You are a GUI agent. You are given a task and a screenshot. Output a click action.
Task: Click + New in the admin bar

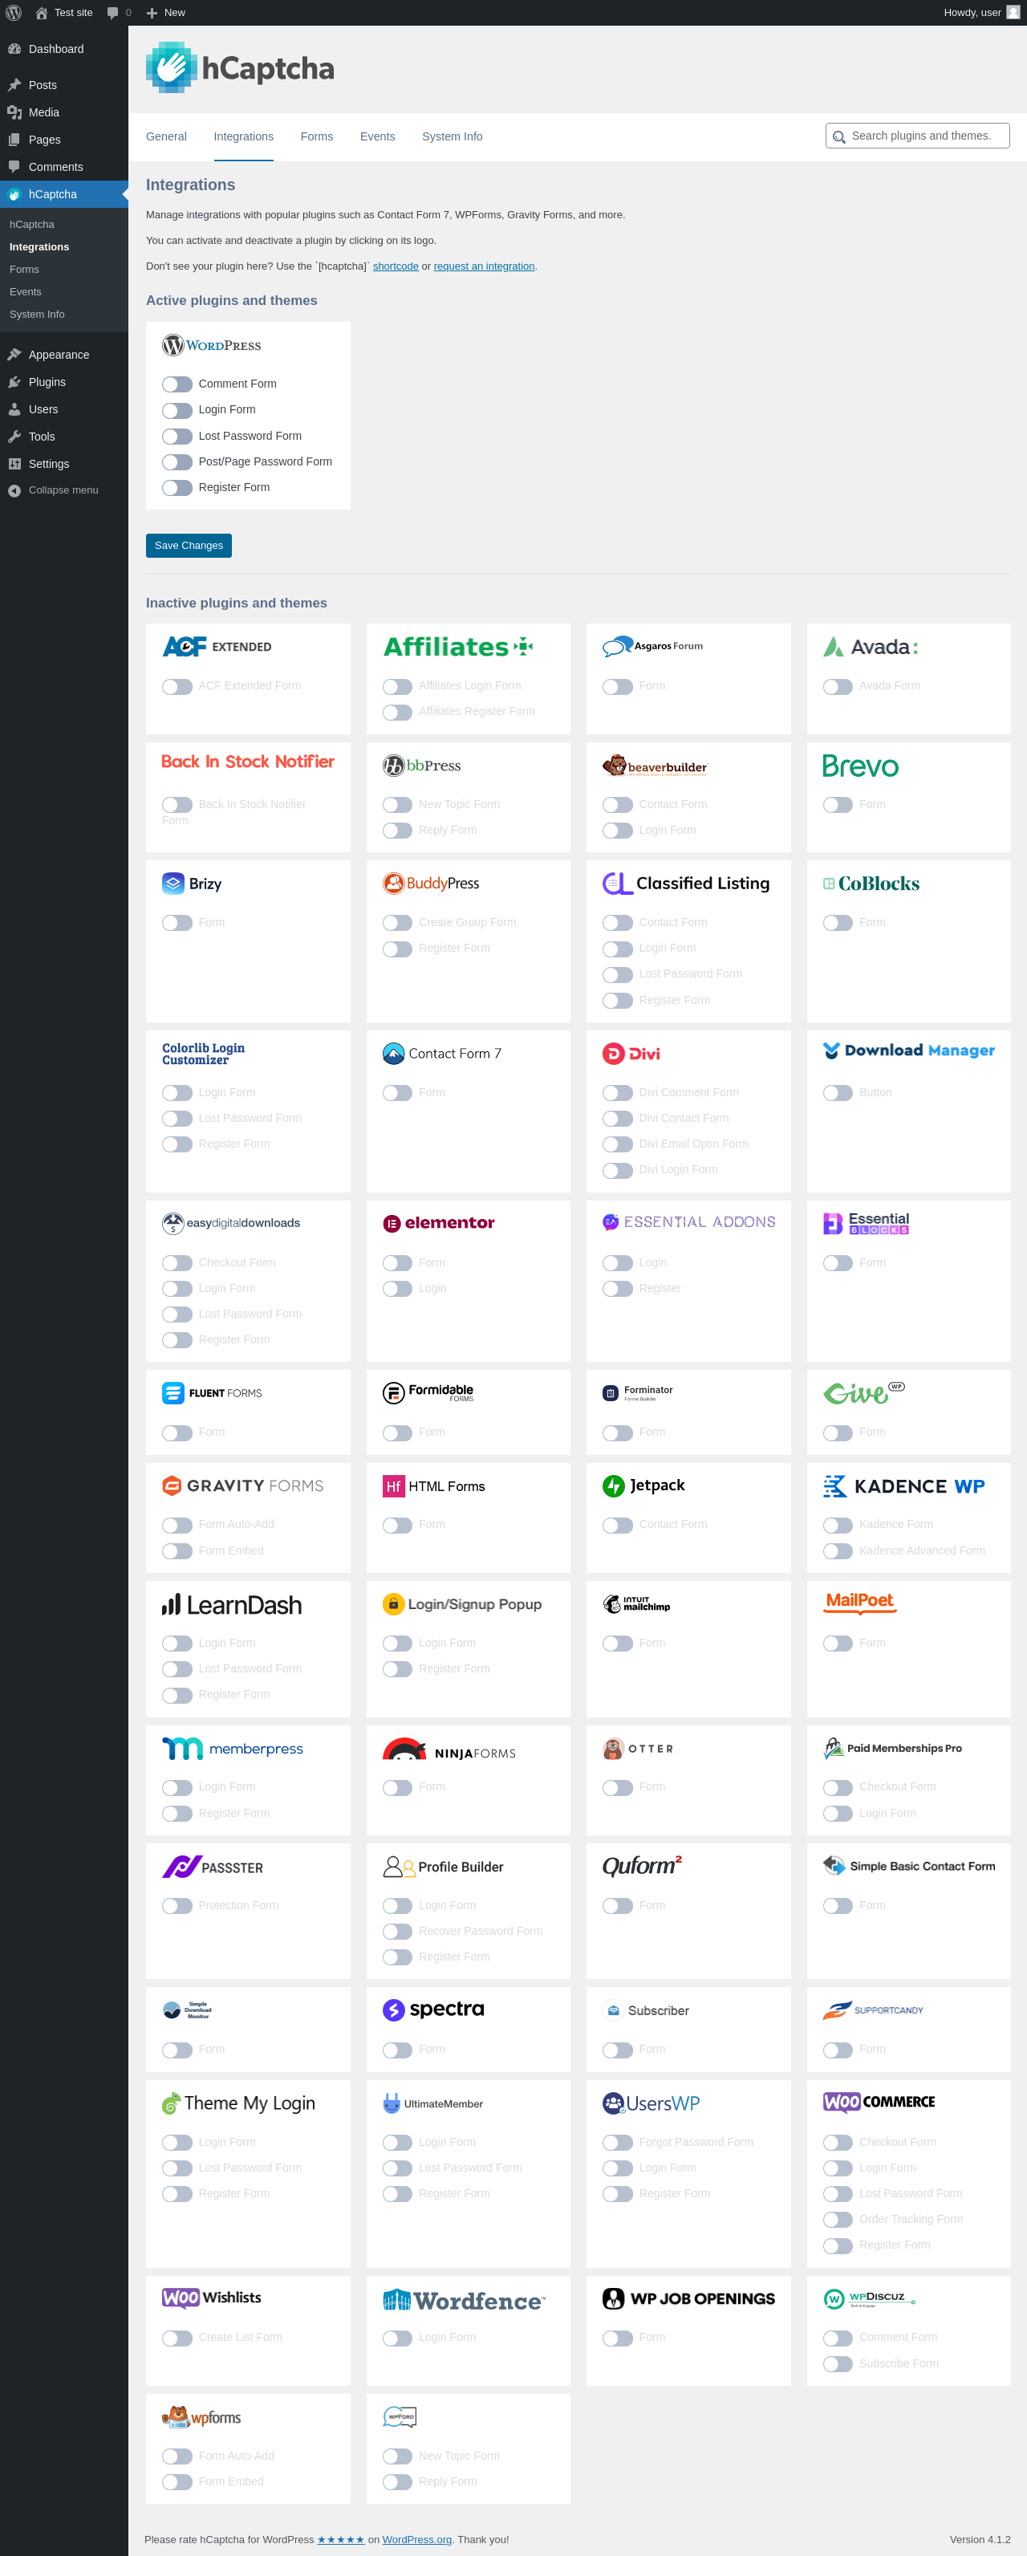coord(166,13)
